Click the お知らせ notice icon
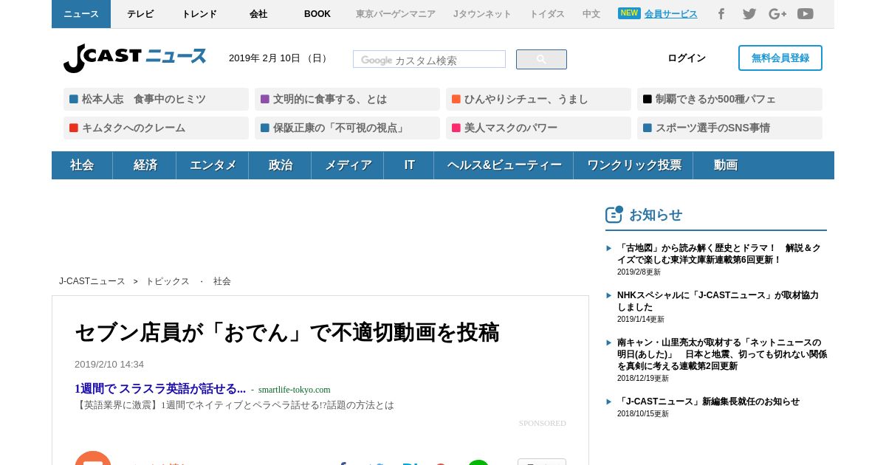Image resolution: width=886 pixels, height=465 pixels. click(x=614, y=215)
